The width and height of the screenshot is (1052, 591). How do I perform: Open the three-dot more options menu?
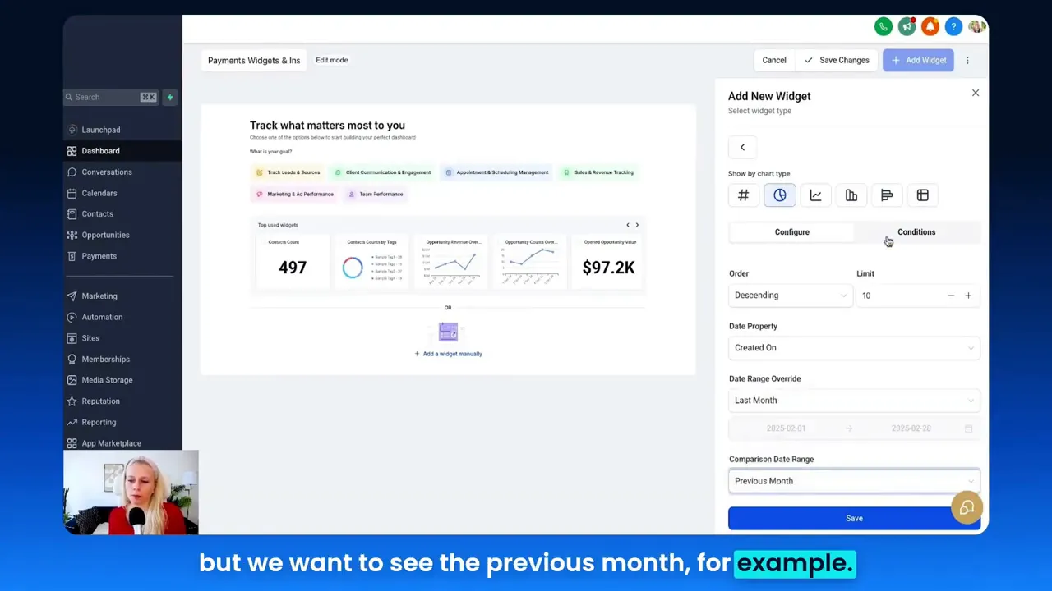967,60
